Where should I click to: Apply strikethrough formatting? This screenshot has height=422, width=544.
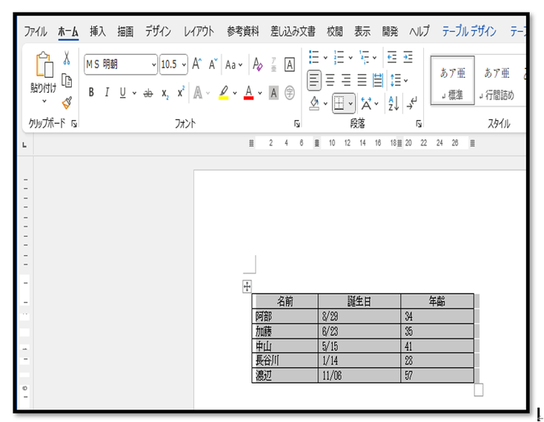coord(148,93)
